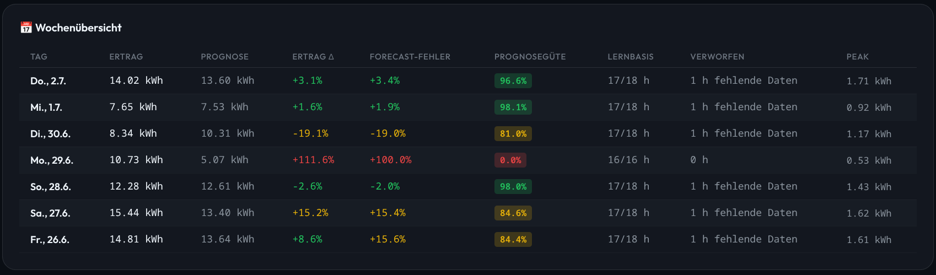Select the FORECAST-FEHLER column header
The width and height of the screenshot is (936, 275).
(410, 57)
